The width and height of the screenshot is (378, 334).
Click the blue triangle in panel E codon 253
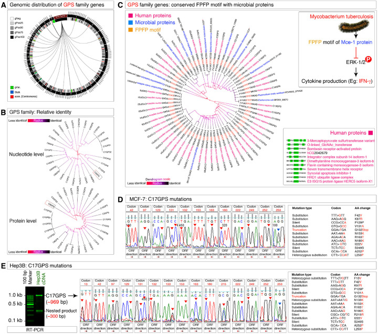pyautogui.click(x=280, y=304)
